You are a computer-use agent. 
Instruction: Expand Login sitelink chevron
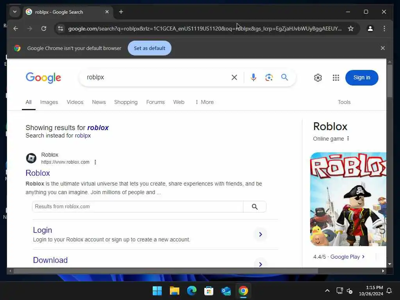[261, 234]
